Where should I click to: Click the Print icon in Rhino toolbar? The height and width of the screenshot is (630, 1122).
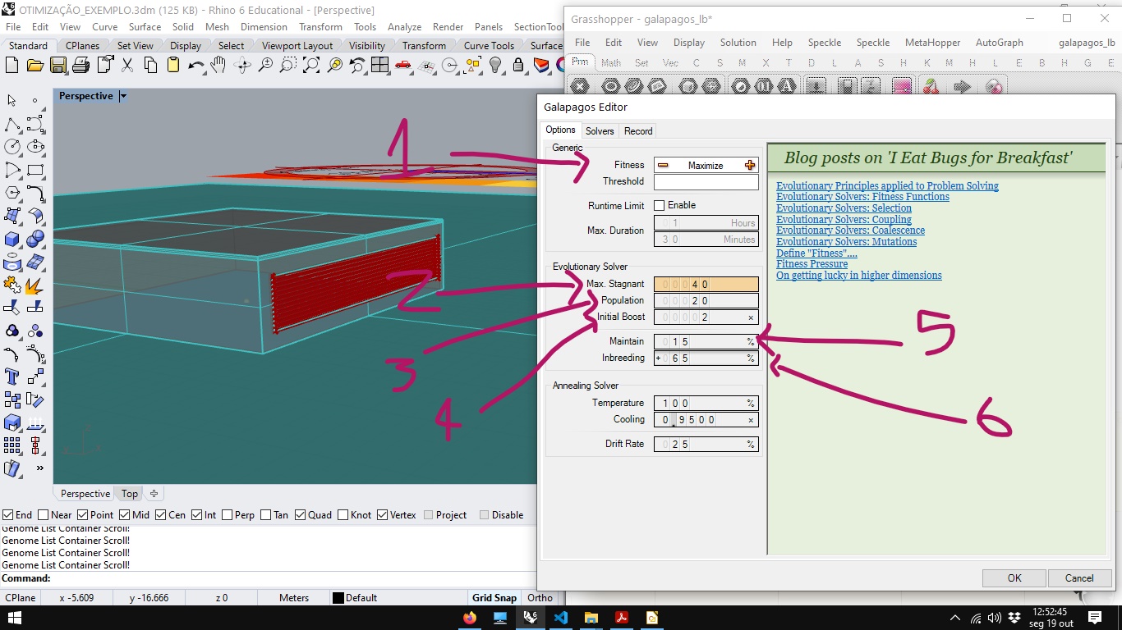(x=80, y=65)
